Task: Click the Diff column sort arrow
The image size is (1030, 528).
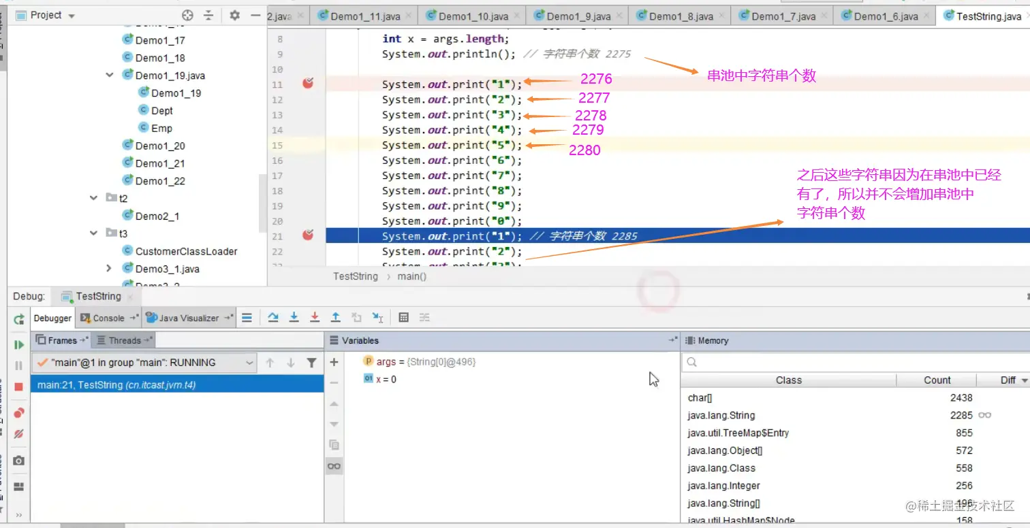Action: pos(1024,380)
